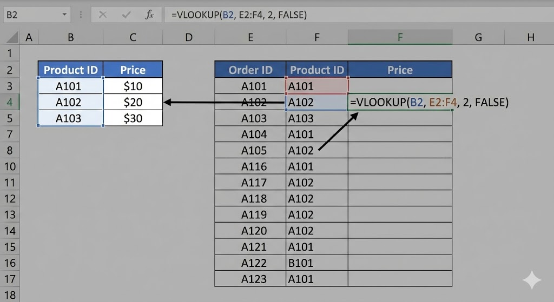Select the column G header
The height and width of the screenshot is (302, 554).
[478, 37]
